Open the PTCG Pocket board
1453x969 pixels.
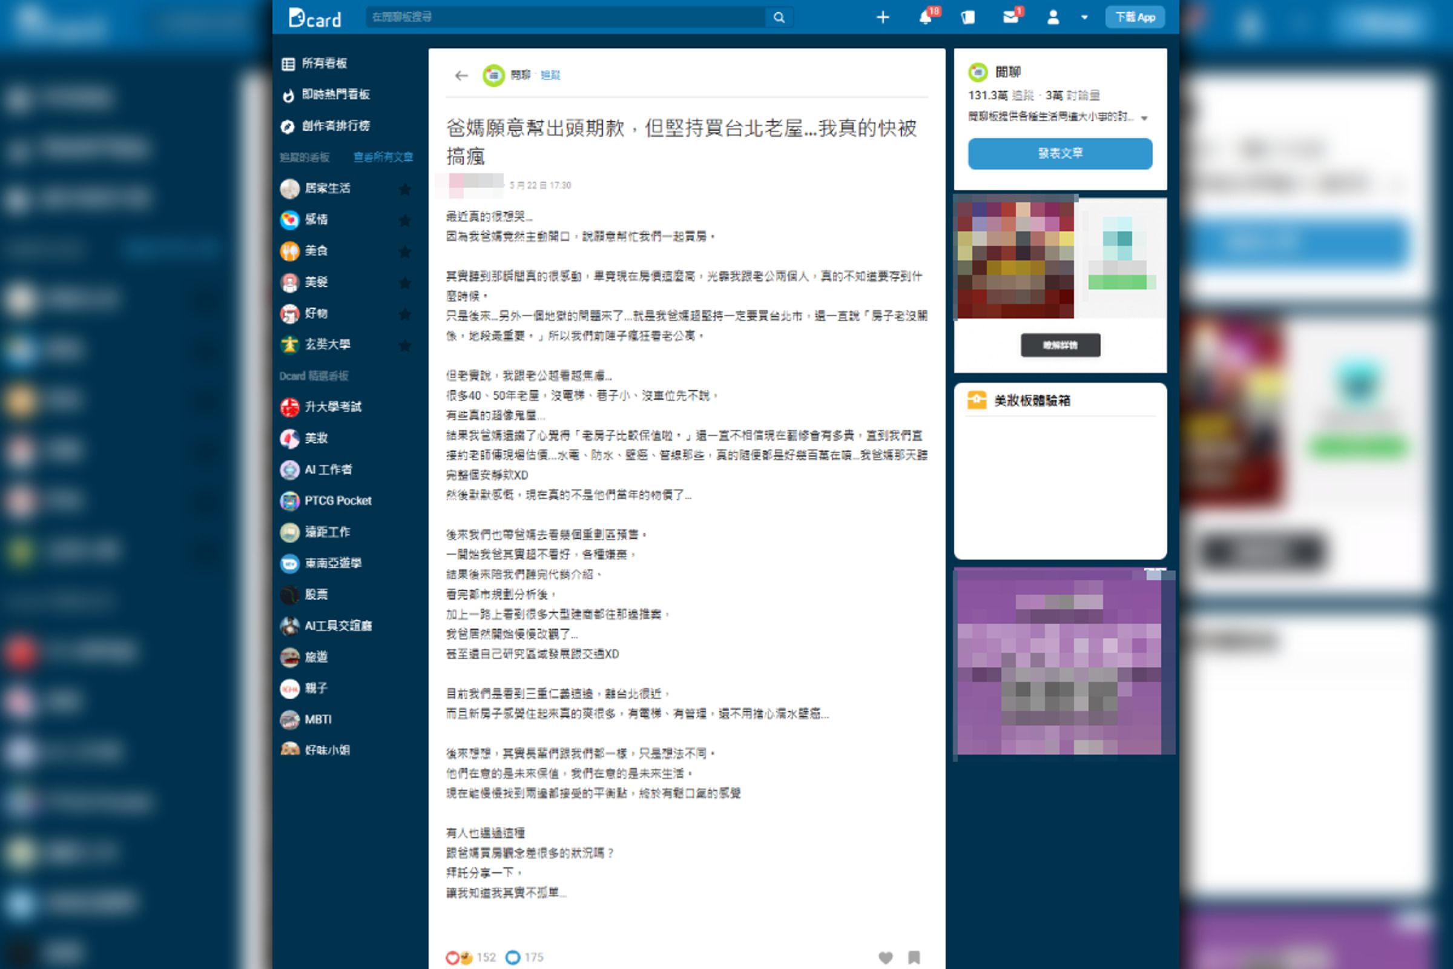326,501
